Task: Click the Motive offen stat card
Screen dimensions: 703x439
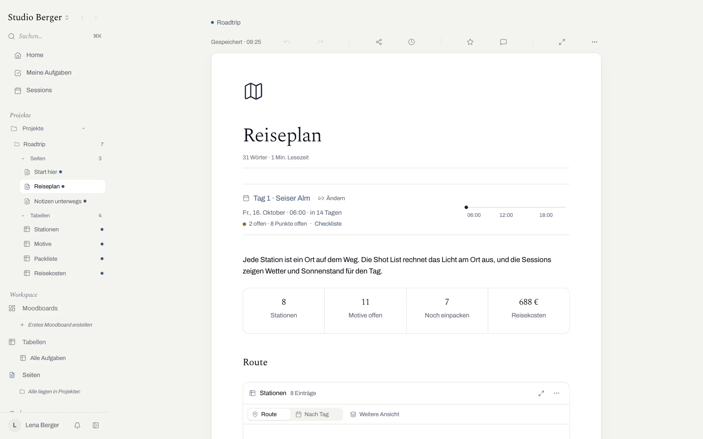Action: [365, 310]
